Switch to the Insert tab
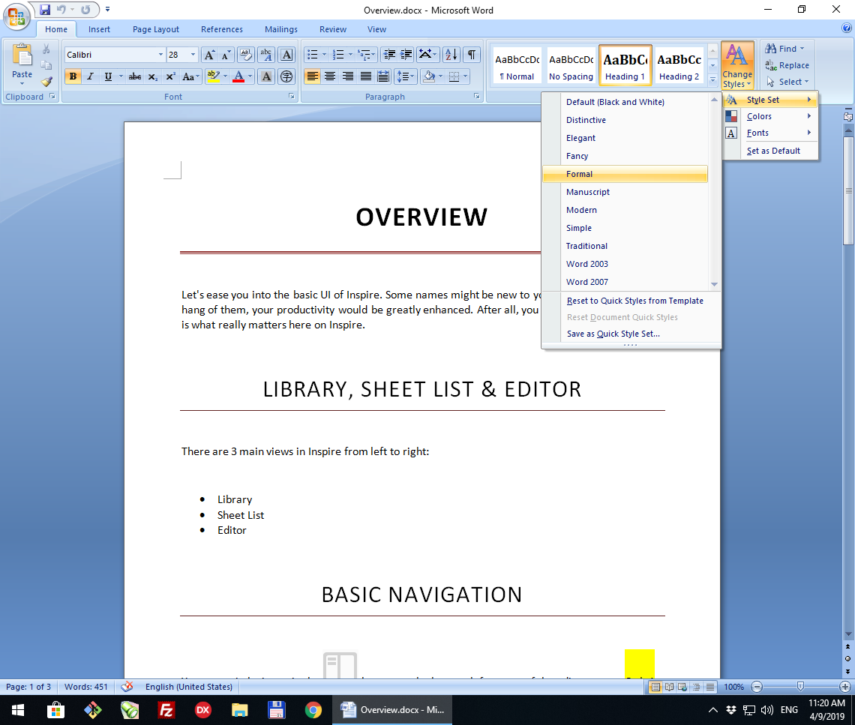The width and height of the screenshot is (855, 725). tap(99, 29)
